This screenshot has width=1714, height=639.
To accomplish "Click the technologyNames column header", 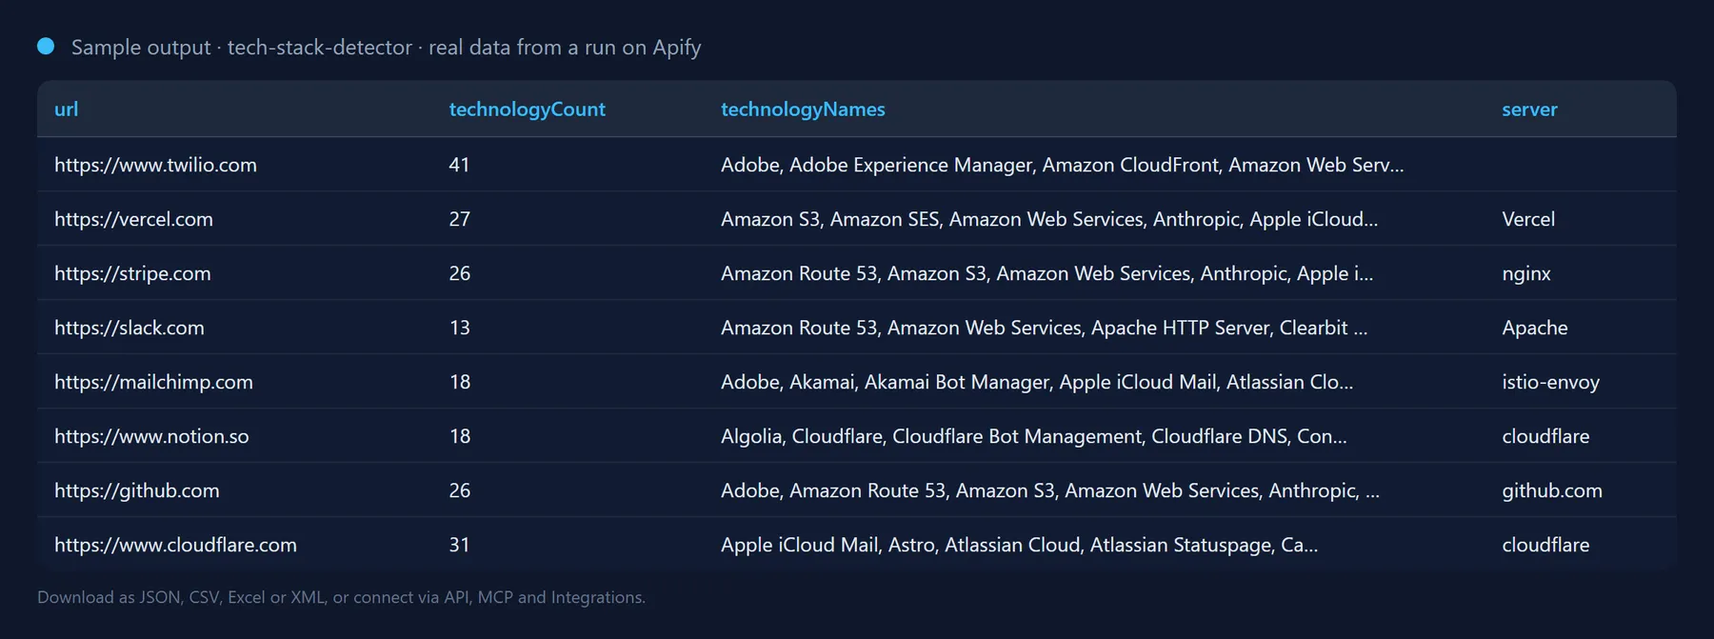I will pyautogui.click(x=803, y=110).
